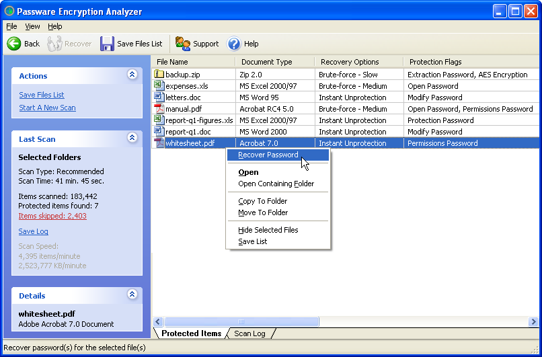
Task: Click the Open Password, Permissions Password cell
Action: click(470, 109)
